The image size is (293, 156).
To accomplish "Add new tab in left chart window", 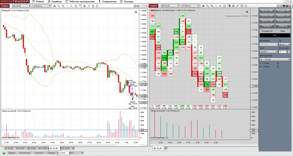I will (73, 148).
